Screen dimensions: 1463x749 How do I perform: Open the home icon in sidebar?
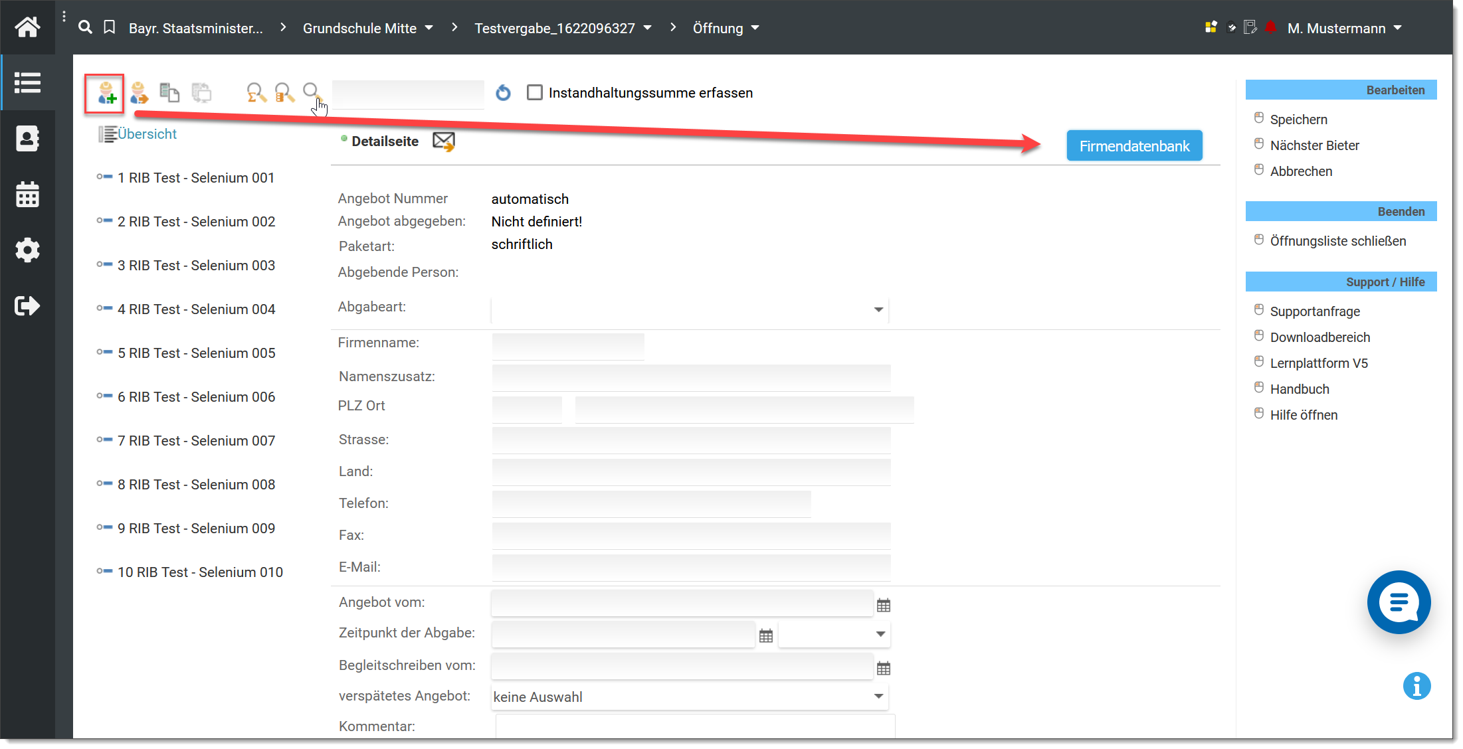(27, 27)
